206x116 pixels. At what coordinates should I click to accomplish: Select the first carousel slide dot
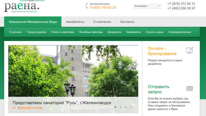(x=115, y=107)
